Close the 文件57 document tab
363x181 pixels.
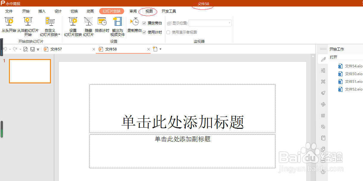point(94,49)
